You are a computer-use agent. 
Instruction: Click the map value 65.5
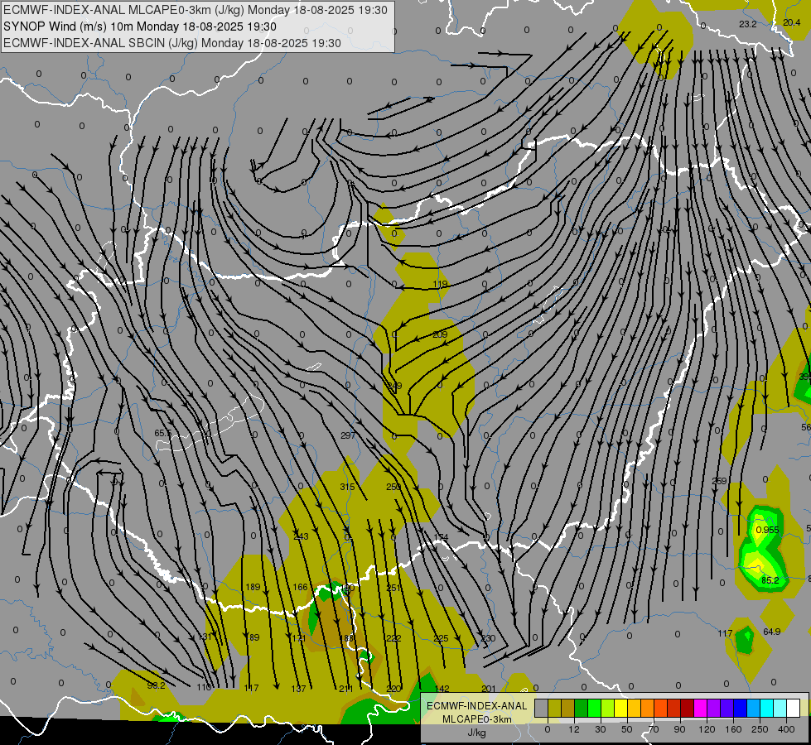pos(163,433)
